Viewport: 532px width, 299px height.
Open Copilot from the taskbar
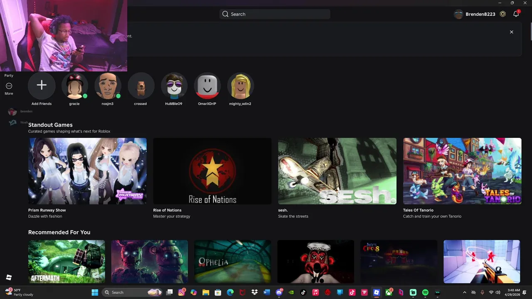[x=194, y=292]
